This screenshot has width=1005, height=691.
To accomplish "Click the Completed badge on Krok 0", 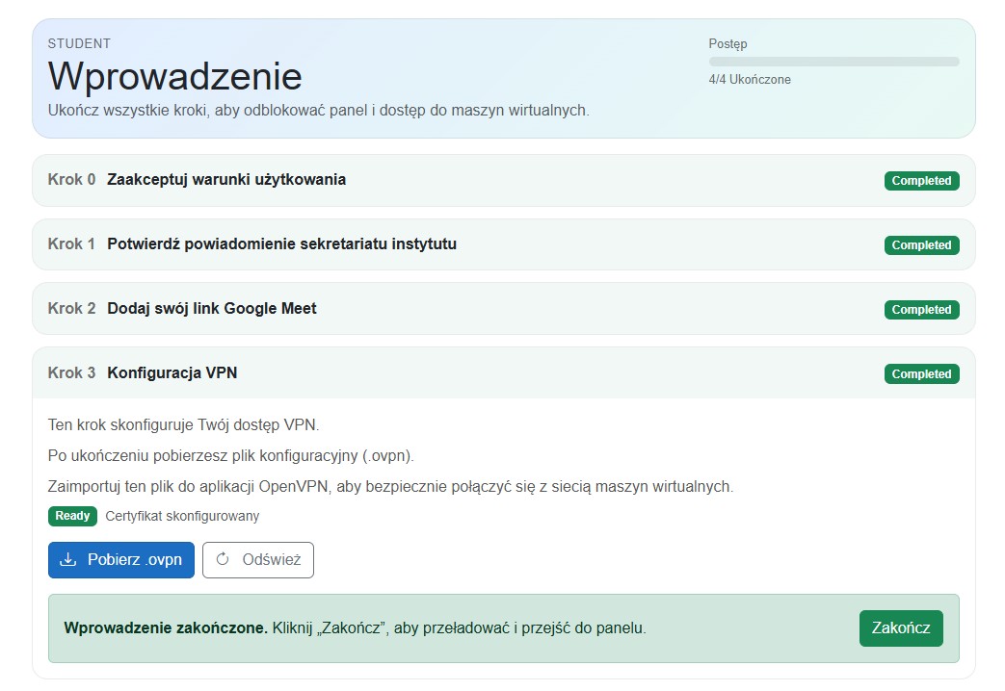I will click(x=921, y=181).
